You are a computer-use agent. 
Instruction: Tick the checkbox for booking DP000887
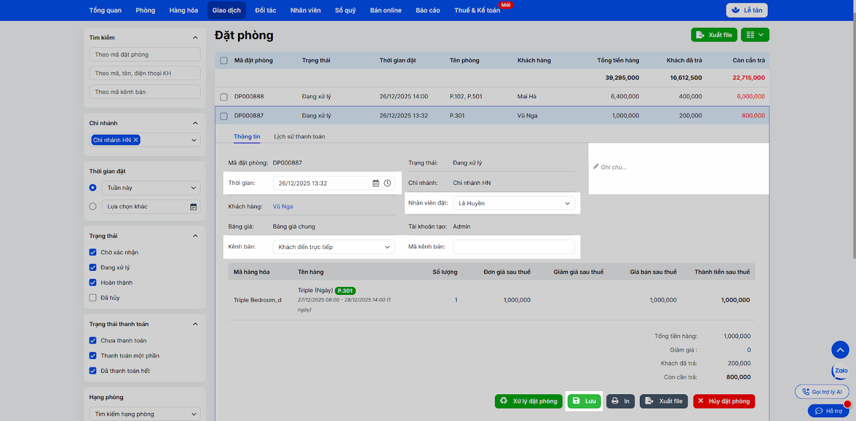point(224,116)
